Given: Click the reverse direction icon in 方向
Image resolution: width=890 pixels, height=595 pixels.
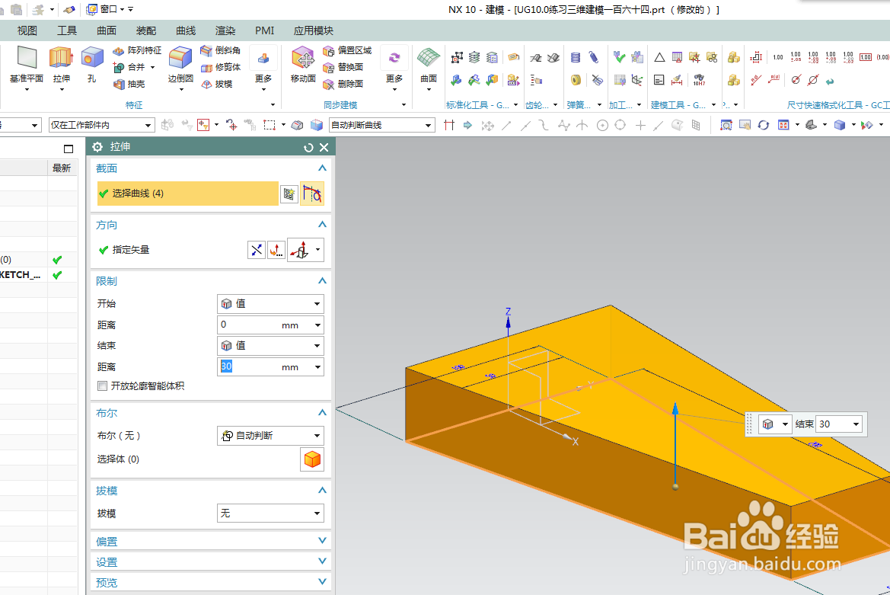Looking at the screenshot, I should (x=257, y=250).
